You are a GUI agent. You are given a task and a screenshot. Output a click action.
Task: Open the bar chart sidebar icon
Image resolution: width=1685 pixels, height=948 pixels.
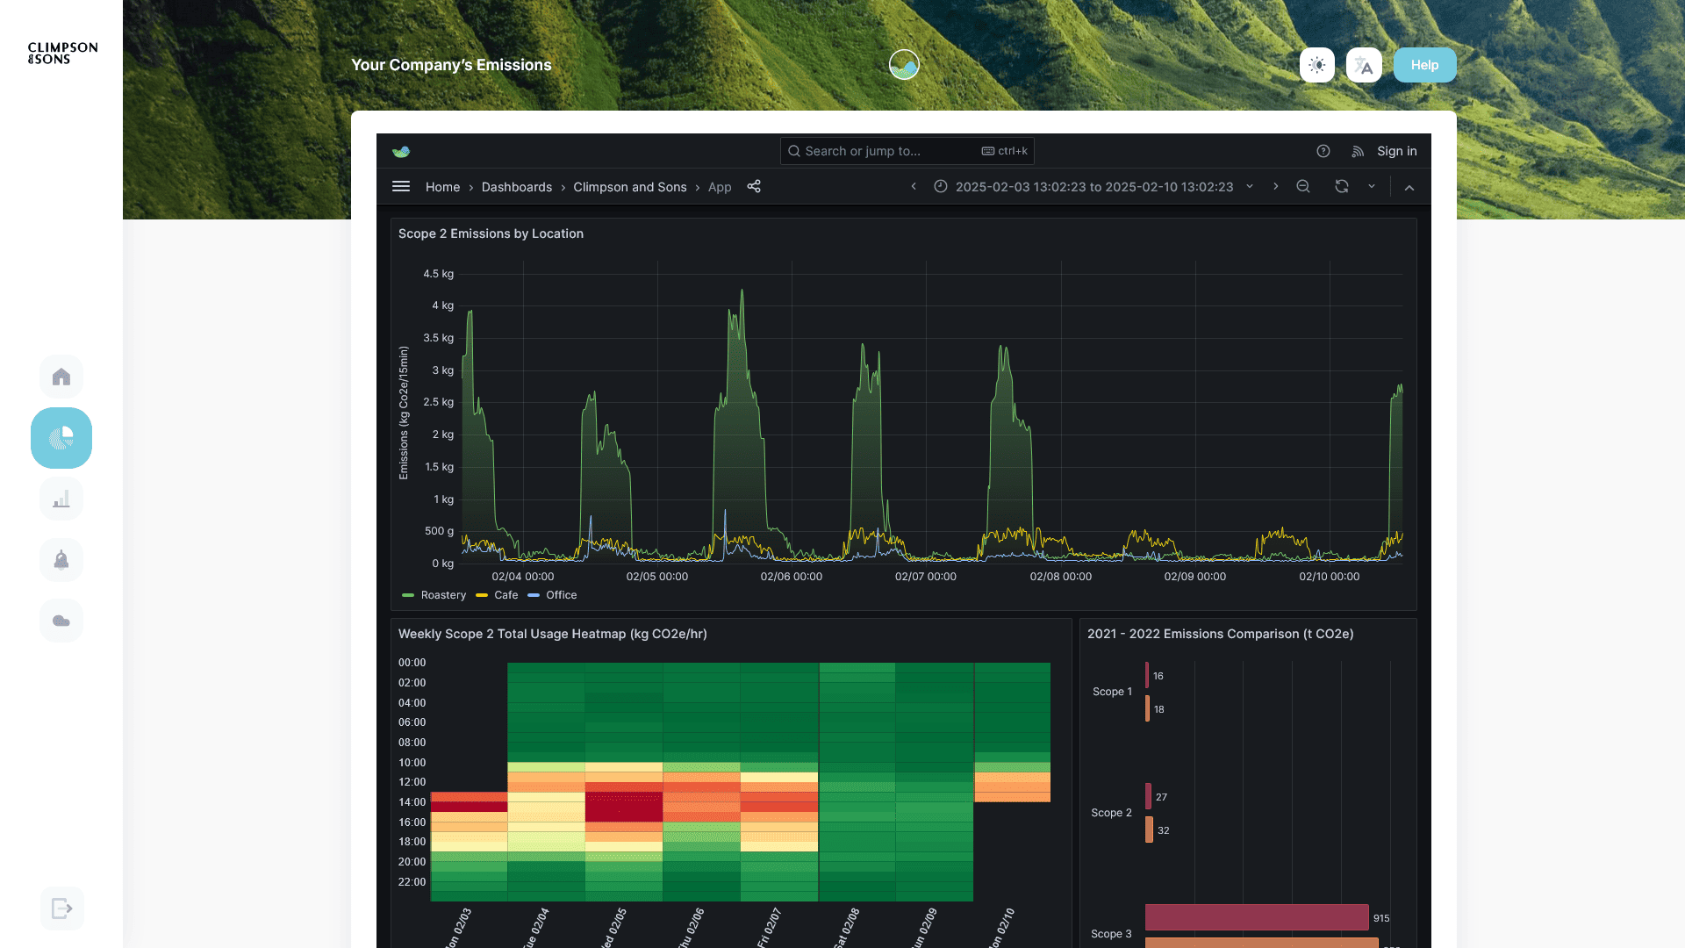click(x=61, y=499)
